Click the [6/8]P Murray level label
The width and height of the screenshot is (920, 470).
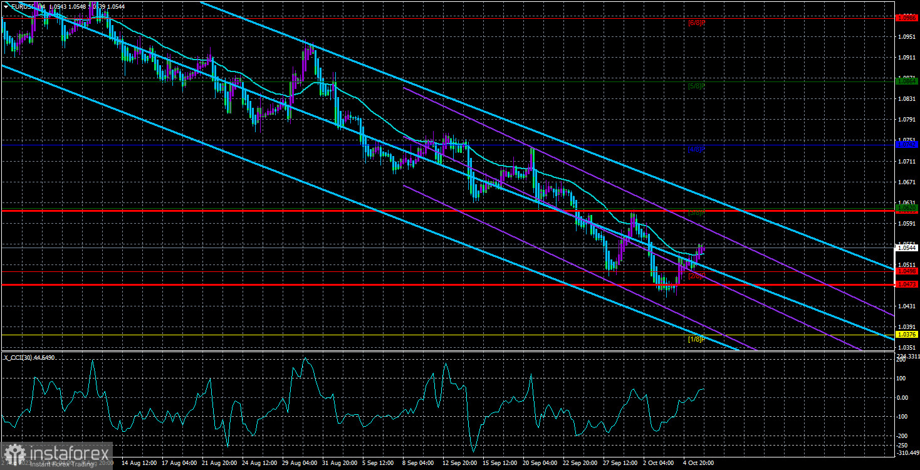coord(697,22)
